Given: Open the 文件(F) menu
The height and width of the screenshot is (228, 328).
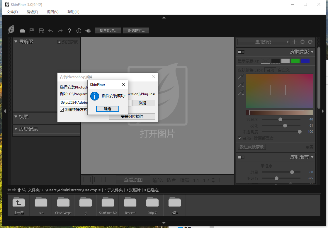Looking at the screenshot, I should click(x=12, y=12).
